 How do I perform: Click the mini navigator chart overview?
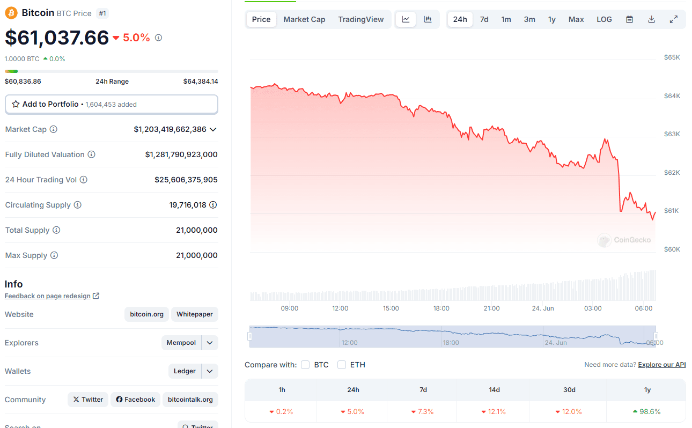453,336
